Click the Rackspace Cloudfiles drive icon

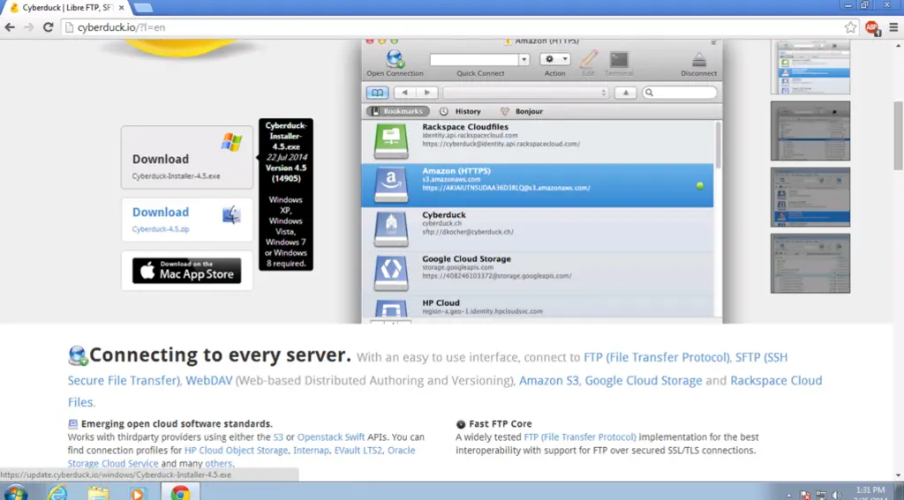click(391, 141)
